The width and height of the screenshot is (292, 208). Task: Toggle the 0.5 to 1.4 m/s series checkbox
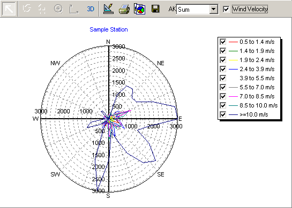coord(223,42)
